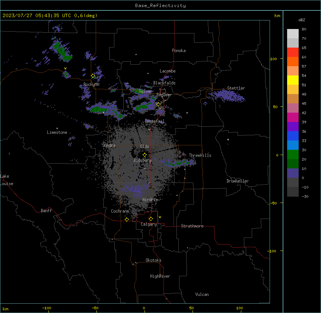
Task: Click the Limestone label
Action: [57, 132]
